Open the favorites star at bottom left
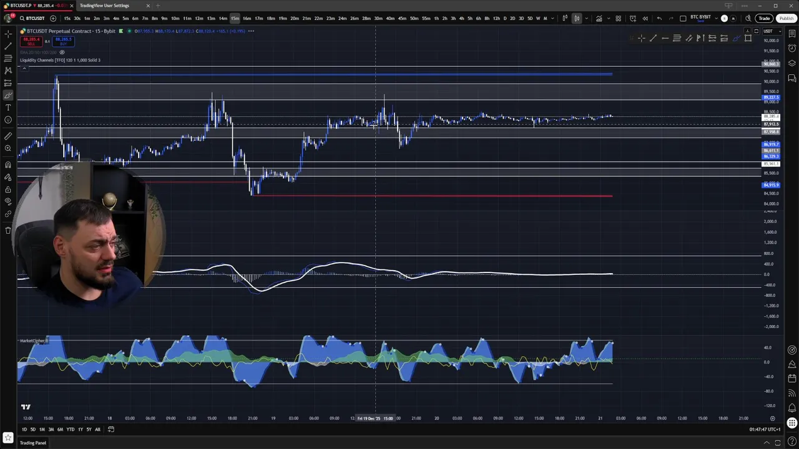The image size is (799, 449). [x=7, y=438]
